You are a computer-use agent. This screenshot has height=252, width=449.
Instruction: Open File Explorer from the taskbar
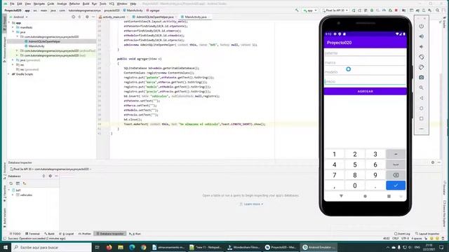[x=121, y=247]
